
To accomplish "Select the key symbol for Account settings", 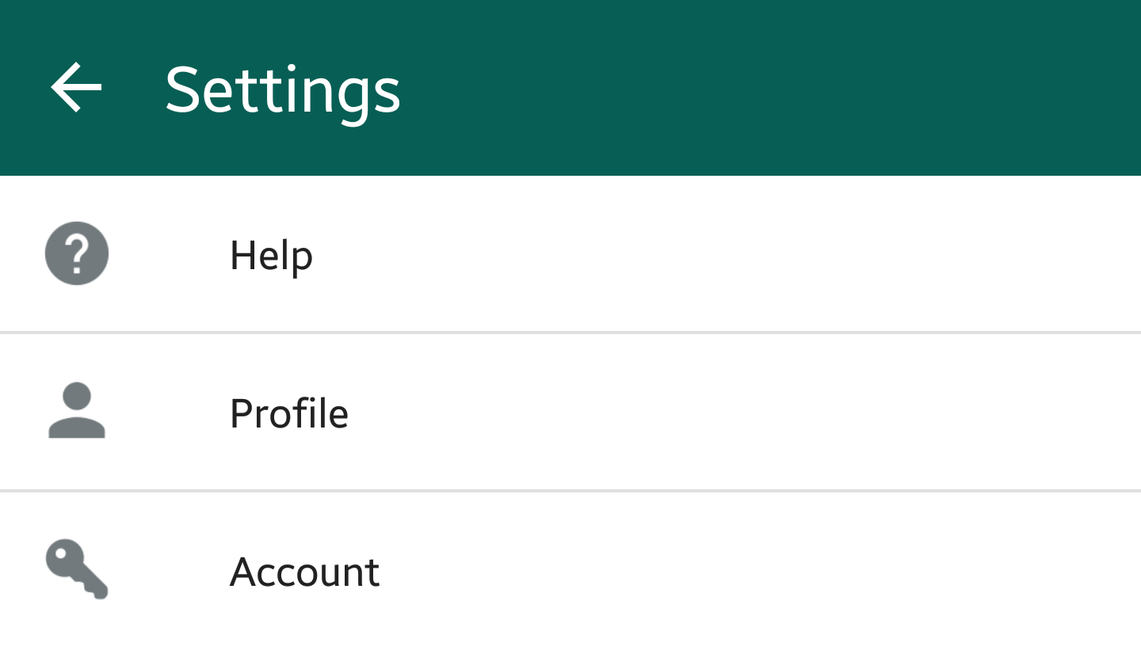I will pyautogui.click(x=76, y=572).
